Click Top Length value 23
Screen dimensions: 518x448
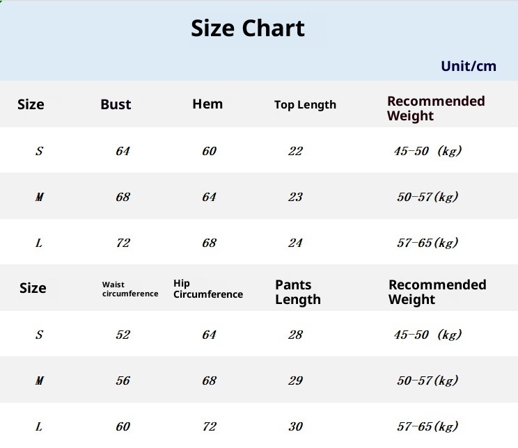click(295, 197)
